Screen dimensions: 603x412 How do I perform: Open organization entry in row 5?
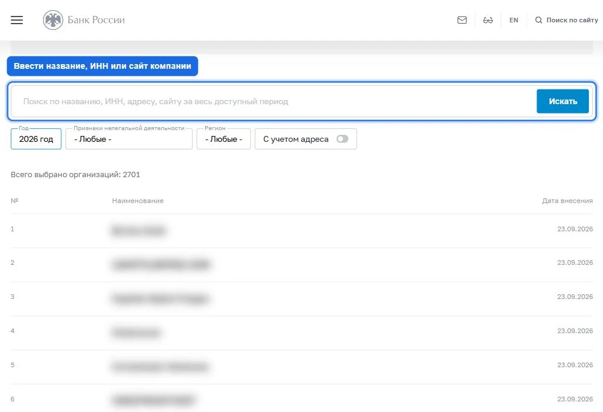pos(161,367)
